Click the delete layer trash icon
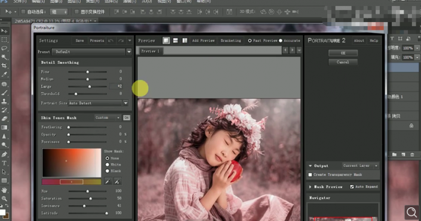 click(x=412, y=154)
